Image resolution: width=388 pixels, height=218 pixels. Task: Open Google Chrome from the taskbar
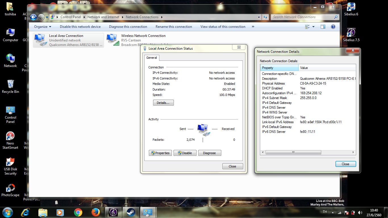78,212
